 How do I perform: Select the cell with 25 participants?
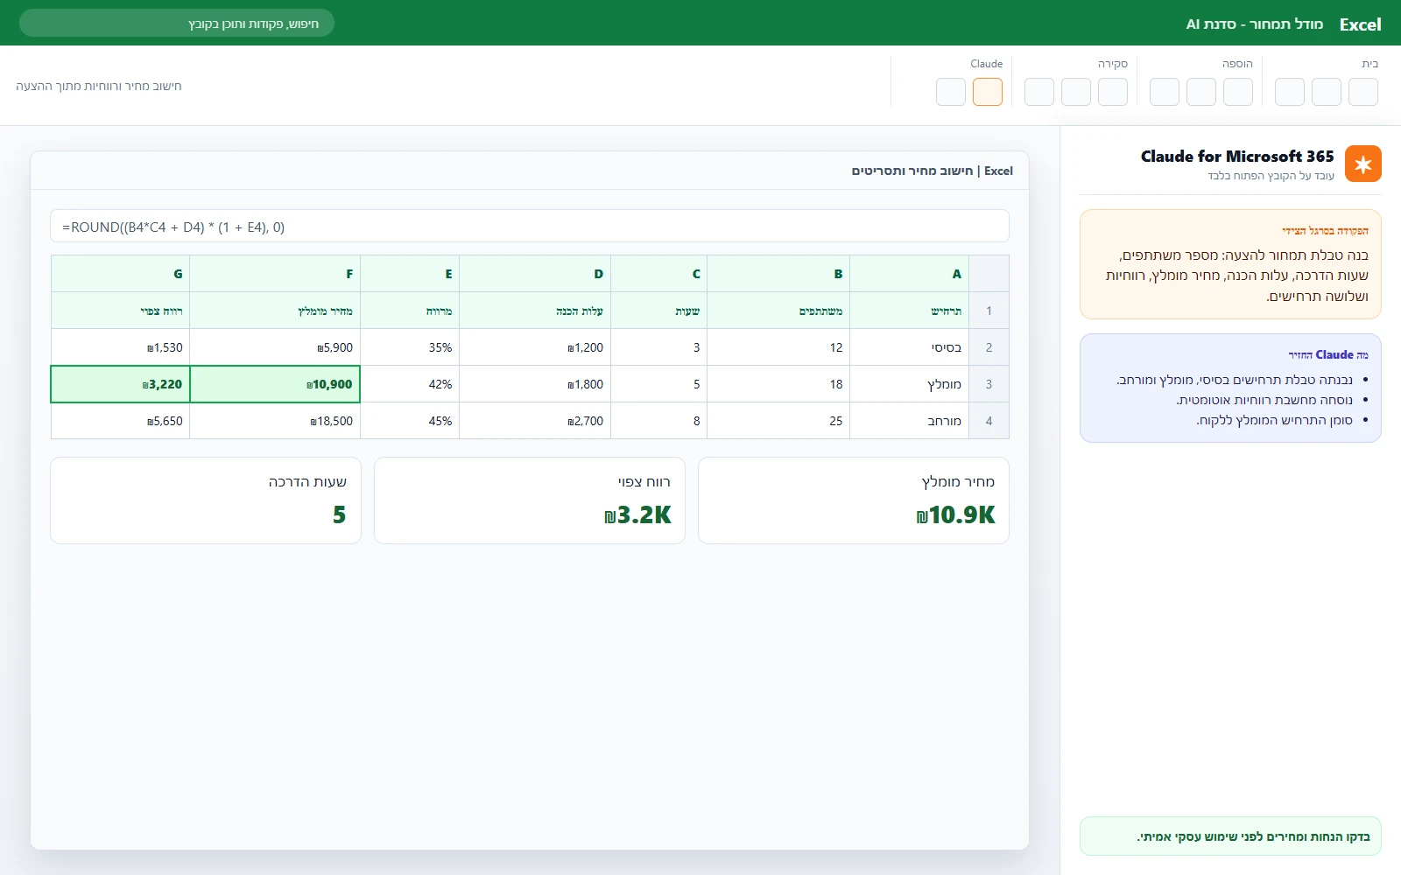point(778,421)
